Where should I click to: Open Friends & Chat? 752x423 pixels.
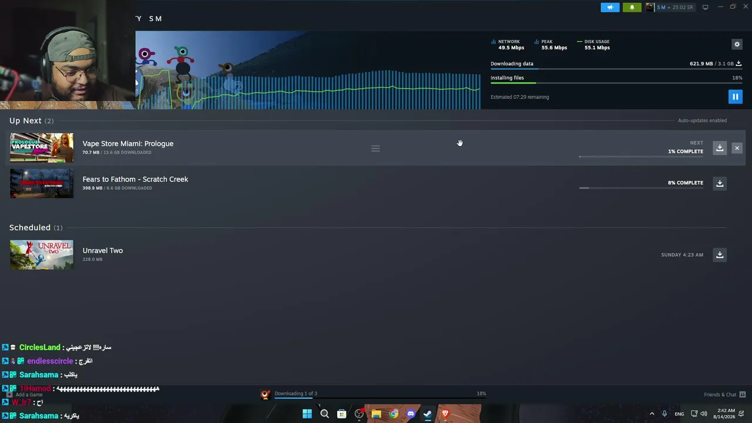click(x=724, y=394)
